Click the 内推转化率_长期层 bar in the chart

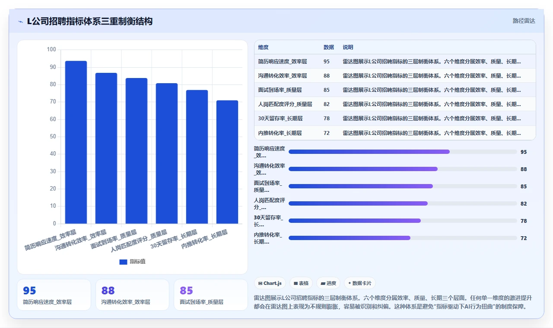point(227,162)
